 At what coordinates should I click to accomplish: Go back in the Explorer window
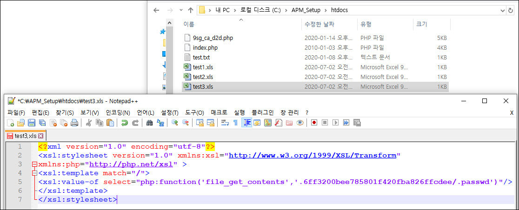[157, 10]
